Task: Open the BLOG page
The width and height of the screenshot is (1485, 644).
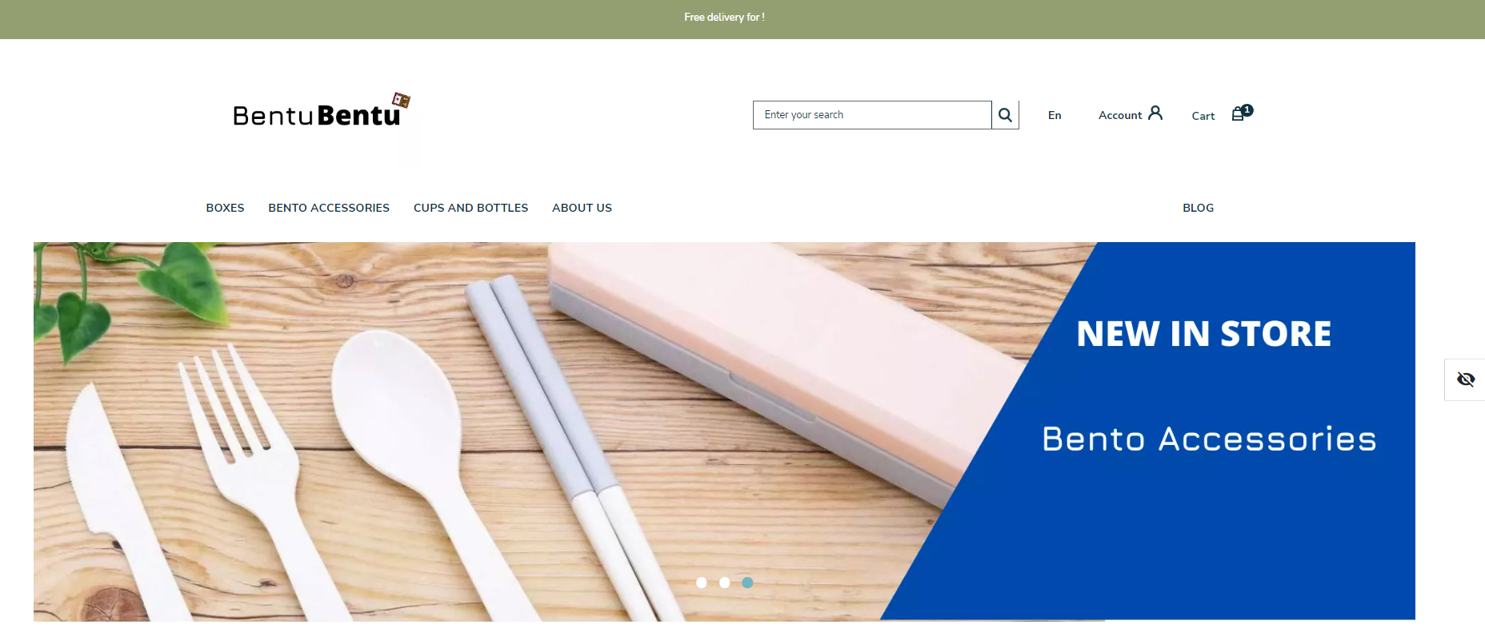Action: tap(1198, 208)
